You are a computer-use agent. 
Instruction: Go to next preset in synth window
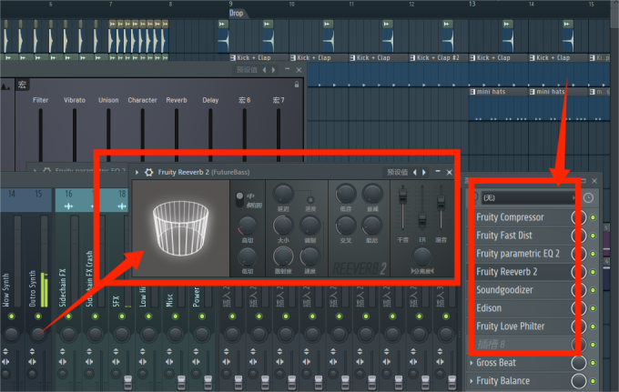(274, 70)
